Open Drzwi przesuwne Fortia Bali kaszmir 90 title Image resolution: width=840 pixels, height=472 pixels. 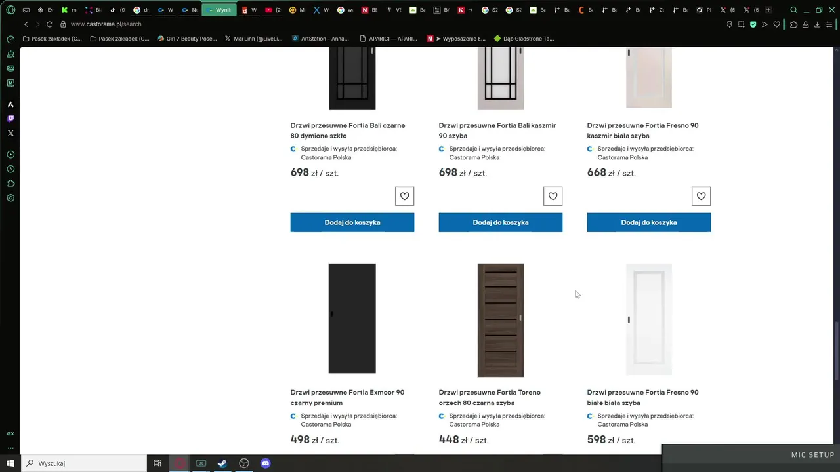click(497, 130)
